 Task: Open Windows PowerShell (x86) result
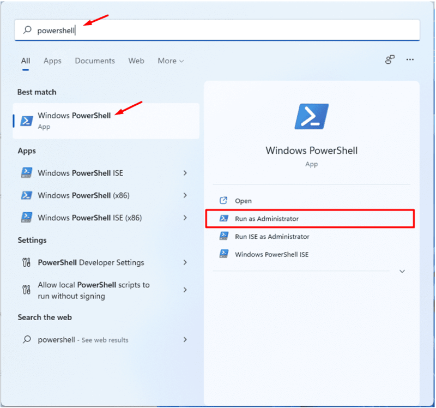pyautogui.click(x=106, y=195)
